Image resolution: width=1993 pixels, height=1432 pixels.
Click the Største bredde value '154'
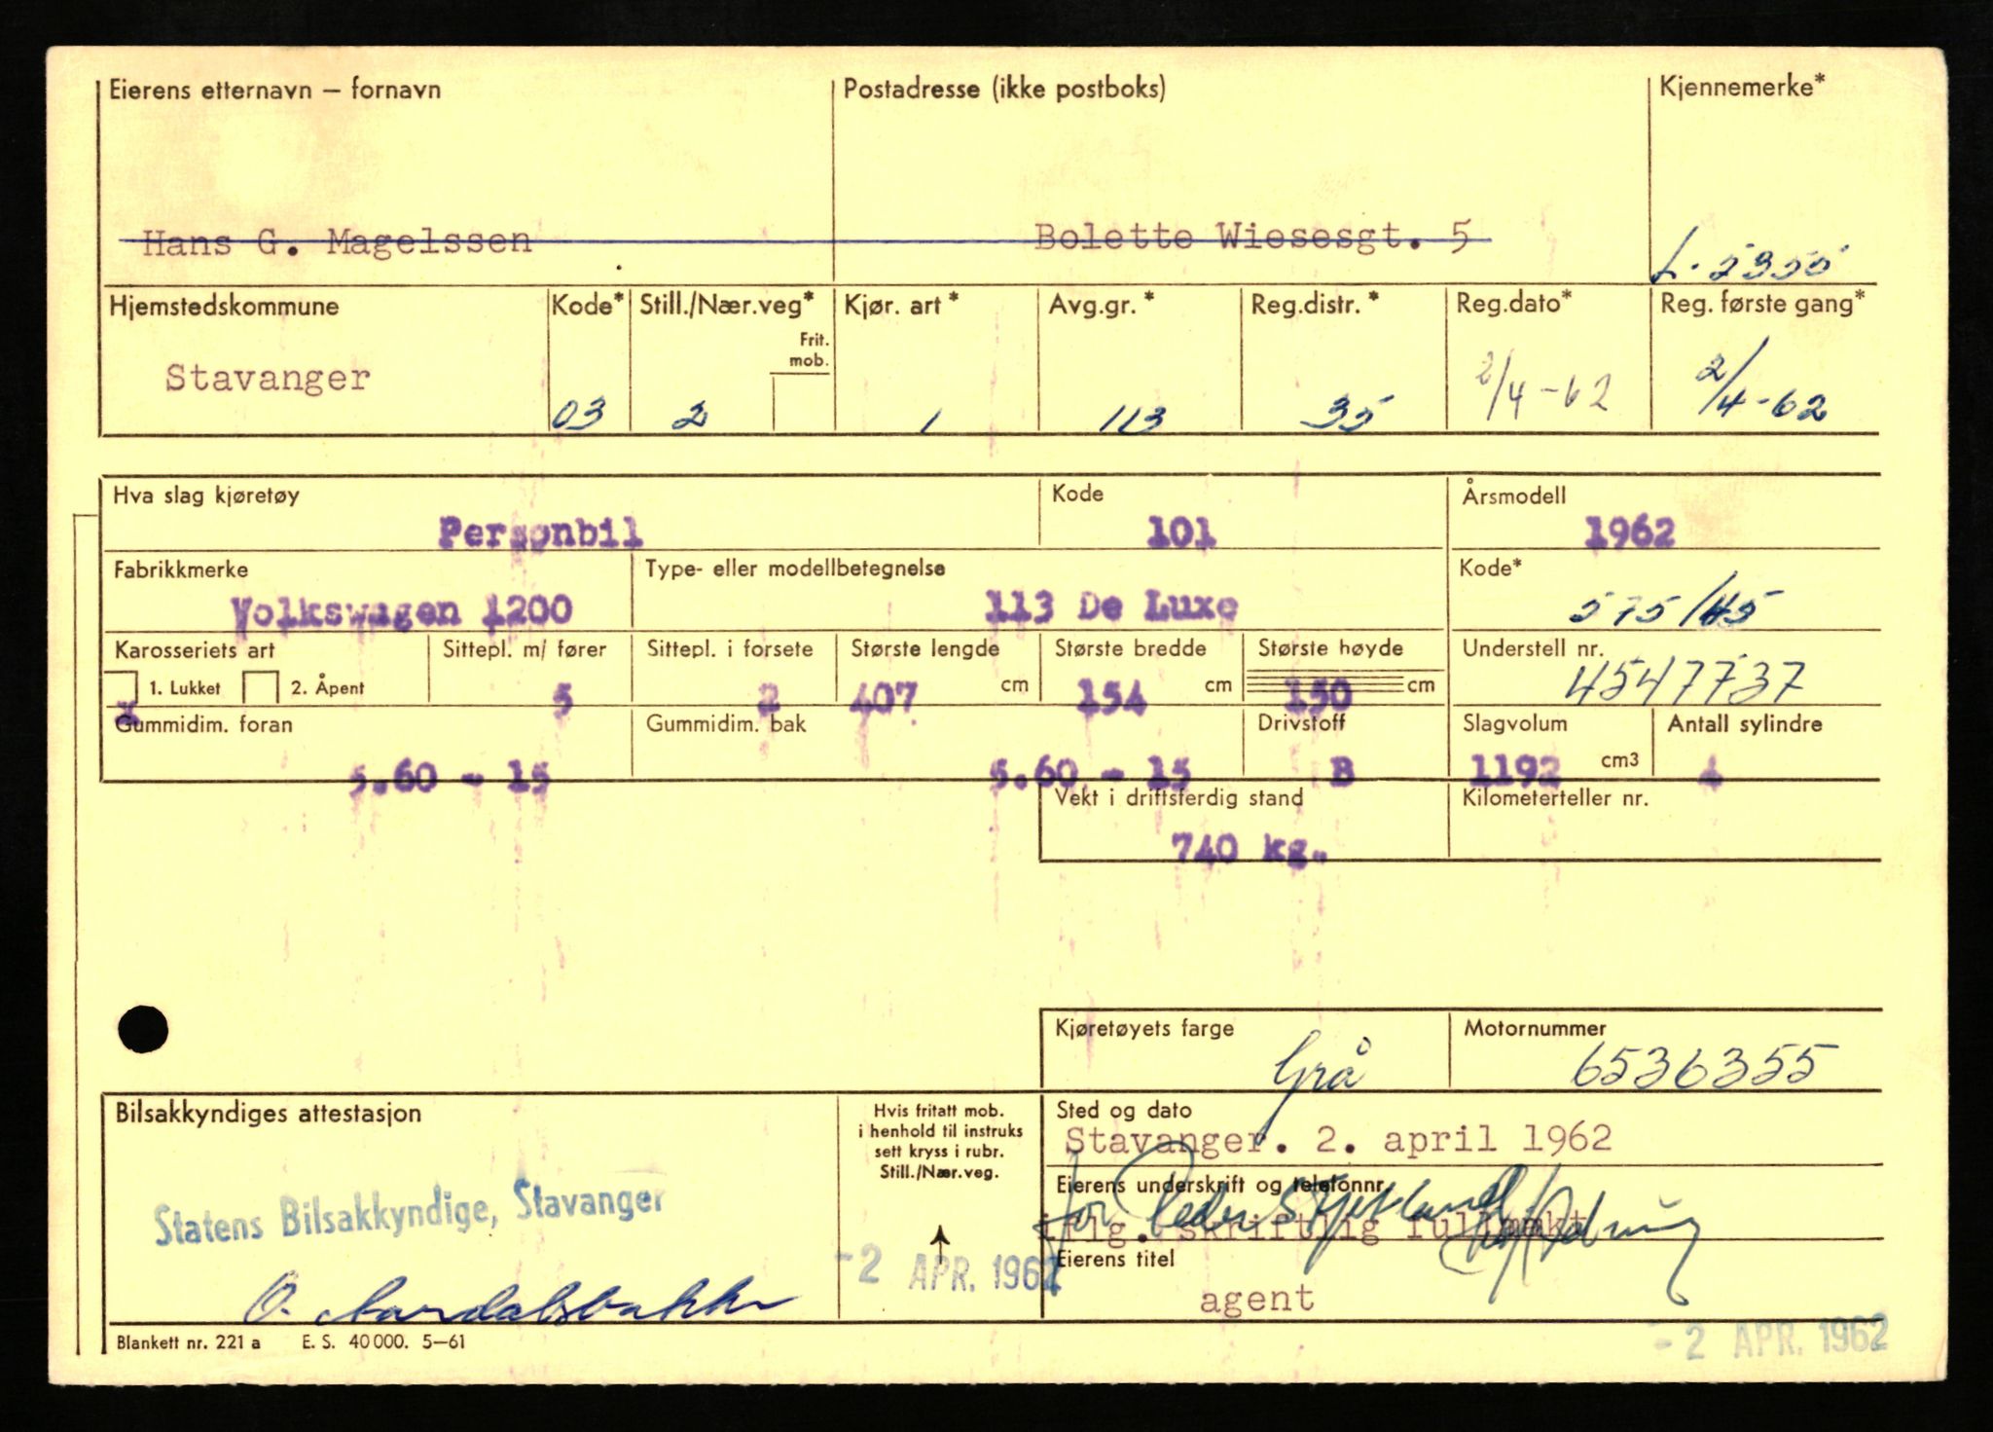pos(1112,697)
